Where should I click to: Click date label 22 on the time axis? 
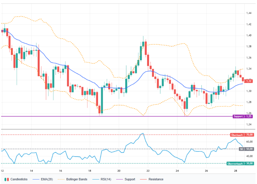[148, 171]
